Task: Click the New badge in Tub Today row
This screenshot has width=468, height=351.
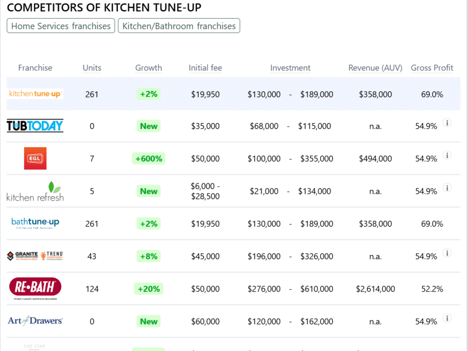Action: tap(149, 126)
